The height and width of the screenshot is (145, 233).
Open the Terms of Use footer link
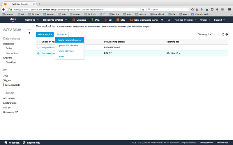(x=222, y=143)
